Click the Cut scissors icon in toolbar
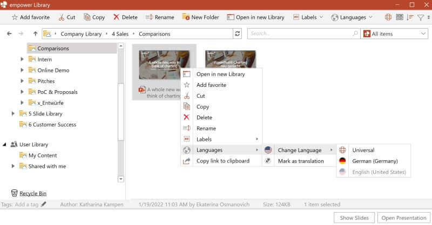 click(62, 17)
